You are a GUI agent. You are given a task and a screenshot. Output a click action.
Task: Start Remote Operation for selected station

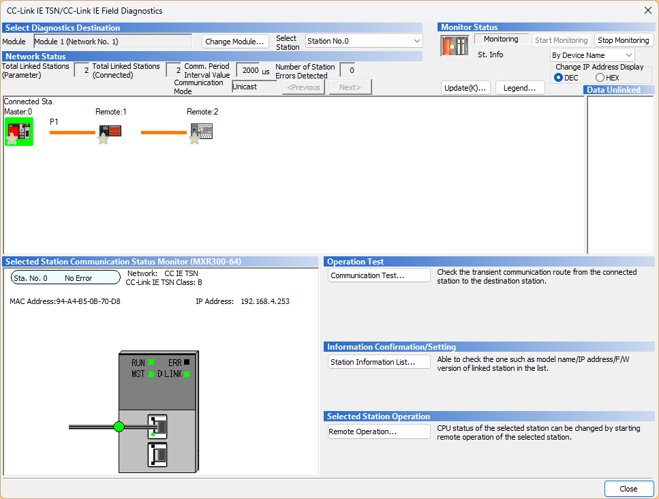pyautogui.click(x=379, y=432)
